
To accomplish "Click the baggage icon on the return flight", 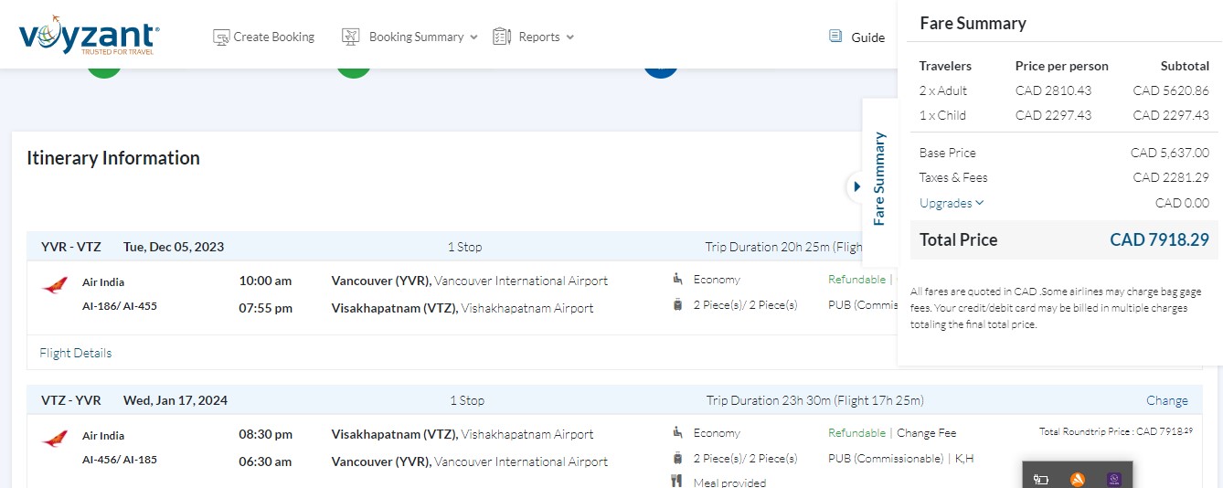I will 677,458.
